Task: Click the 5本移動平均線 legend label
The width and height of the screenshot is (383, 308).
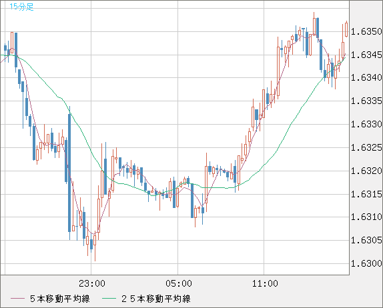Action: (x=60, y=299)
